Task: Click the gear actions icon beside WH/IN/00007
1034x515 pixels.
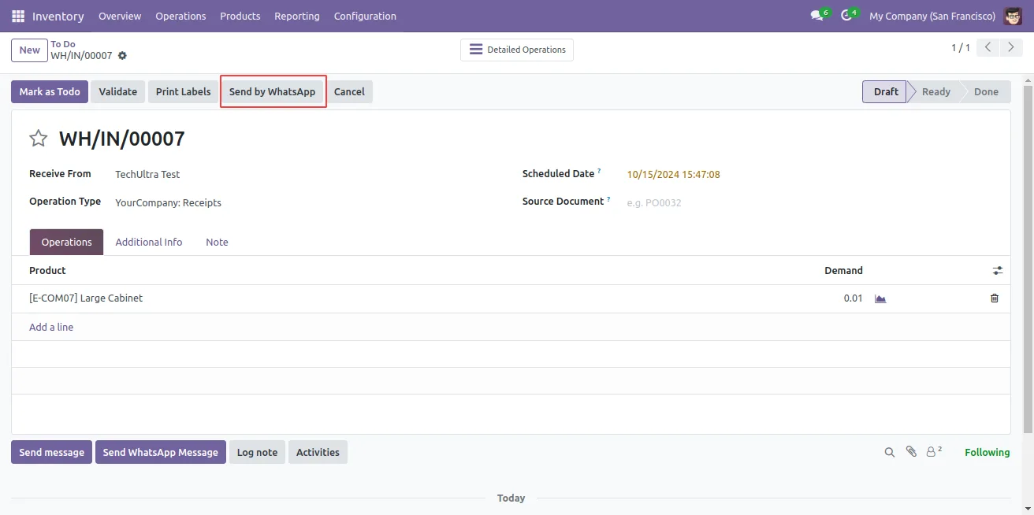Action: (122, 56)
